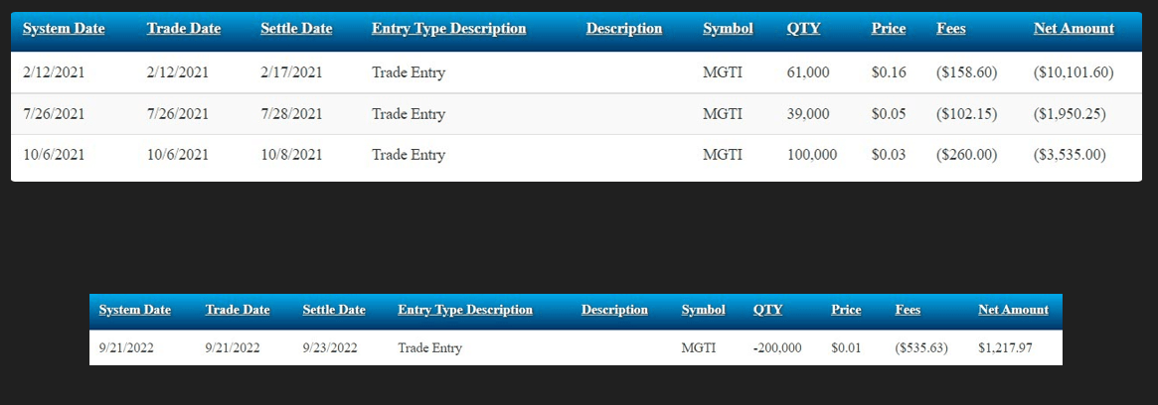Sort bottom table by QTY column
The image size is (1158, 405).
pyautogui.click(x=767, y=311)
